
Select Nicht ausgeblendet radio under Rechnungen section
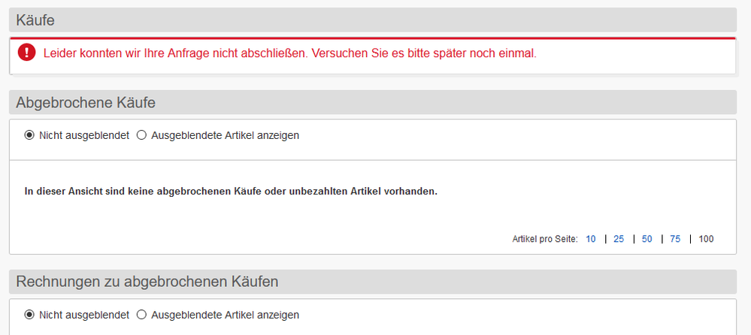(30, 315)
